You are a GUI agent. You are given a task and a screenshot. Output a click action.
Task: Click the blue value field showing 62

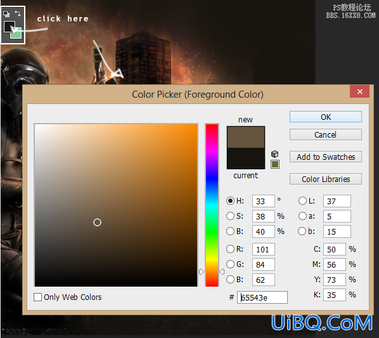(264, 280)
